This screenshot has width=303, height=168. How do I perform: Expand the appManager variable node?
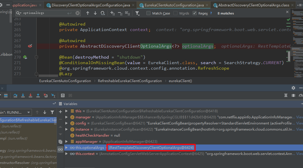point(67,142)
